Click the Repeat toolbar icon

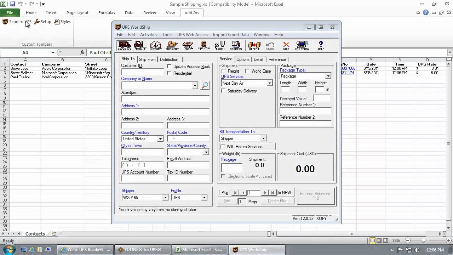coord(254,45)
